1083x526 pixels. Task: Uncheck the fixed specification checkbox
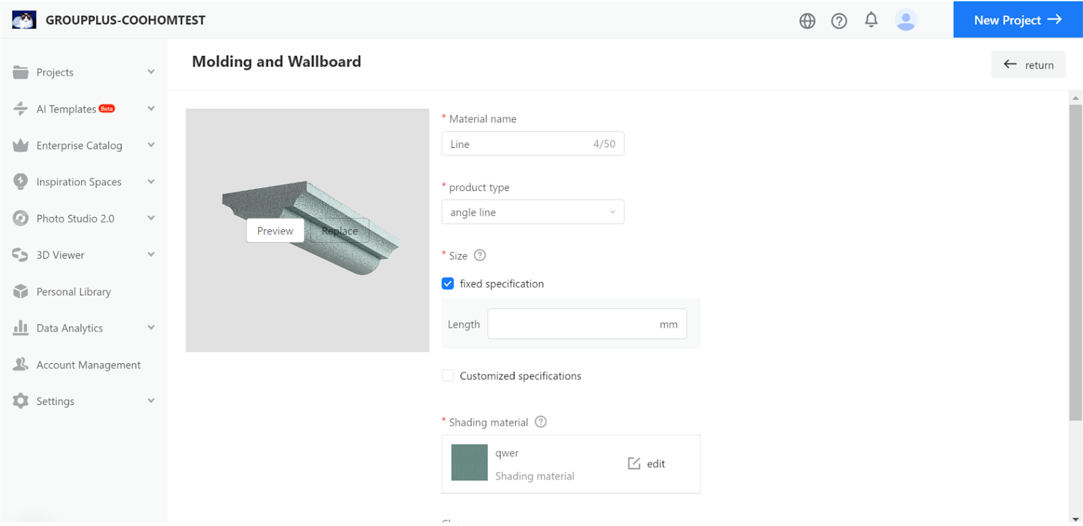click(x=448, y=284)
